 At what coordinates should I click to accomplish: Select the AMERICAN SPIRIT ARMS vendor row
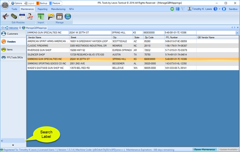133,41
